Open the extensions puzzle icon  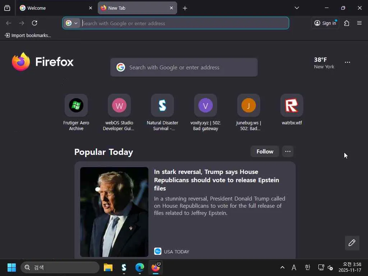click(x=347, y=23)
